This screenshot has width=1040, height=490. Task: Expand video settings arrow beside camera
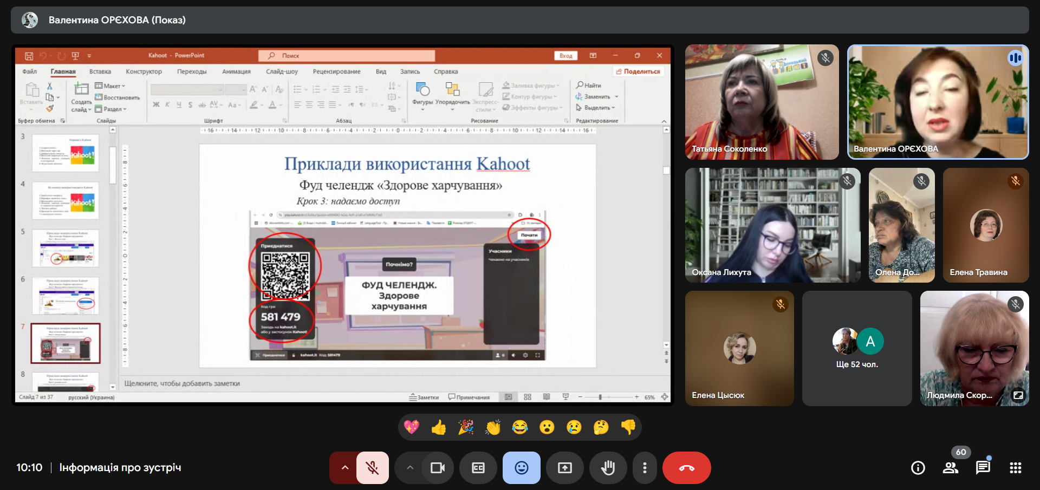(x=410, y=468)
